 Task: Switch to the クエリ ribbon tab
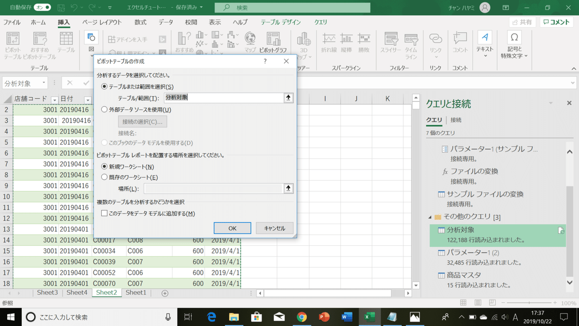click(x=320, y=22)
